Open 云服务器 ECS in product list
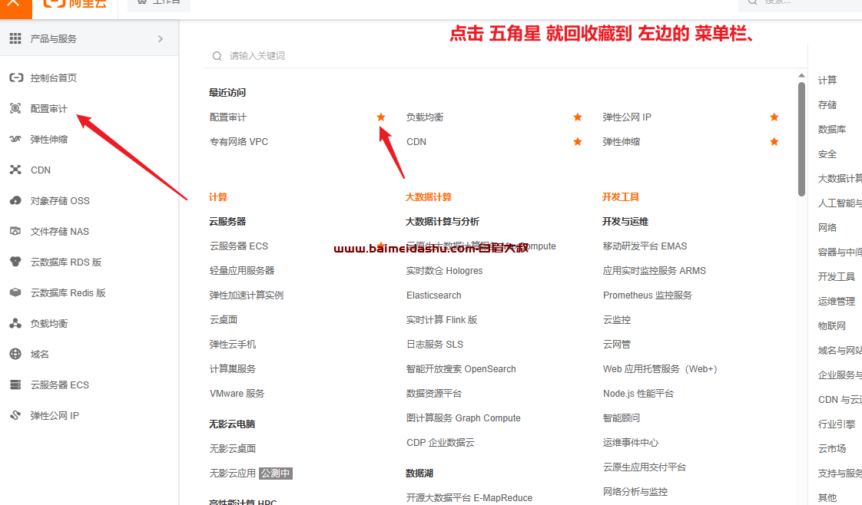Screen dimensions: 862x505 tap(239, 246)
